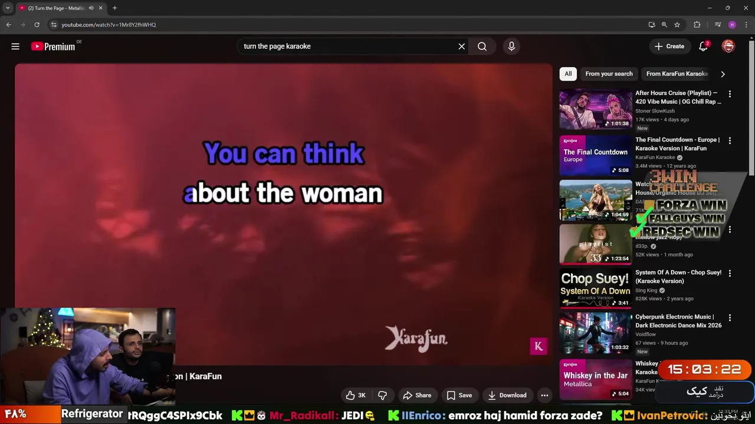Open 'Whiskey in the Jar Metallica' thumbnail

(x=595, y=379)
